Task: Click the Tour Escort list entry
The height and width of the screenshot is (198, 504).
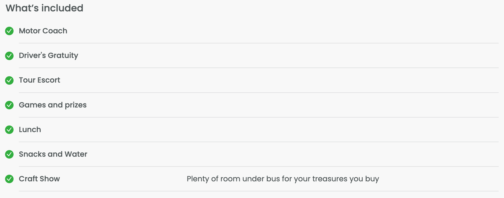Action: point(39,80)
